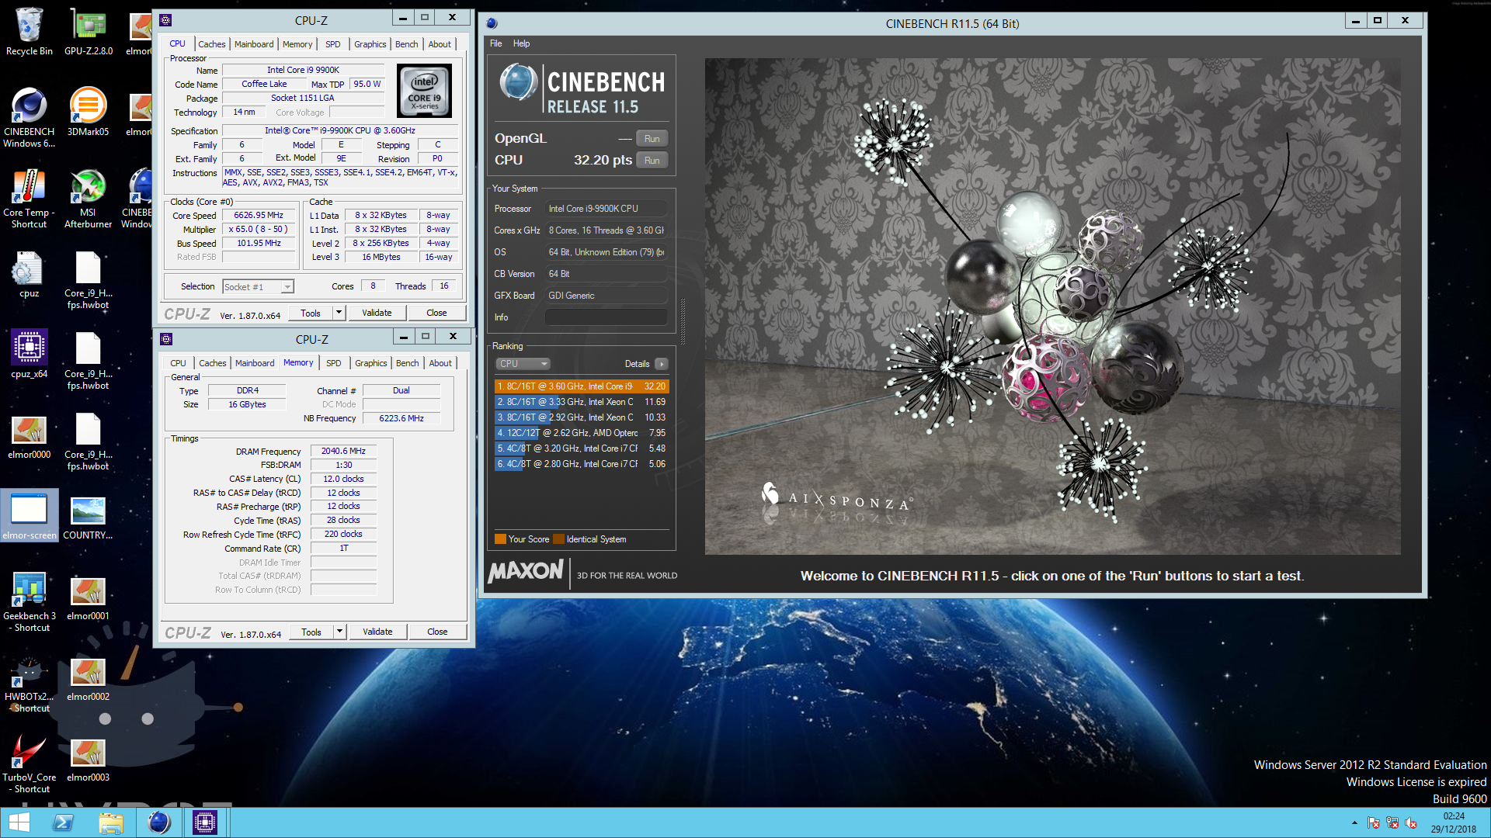Select elmor0000 image file icon
This screenshot has width=1491, height=838.
[x=29, y=436]
